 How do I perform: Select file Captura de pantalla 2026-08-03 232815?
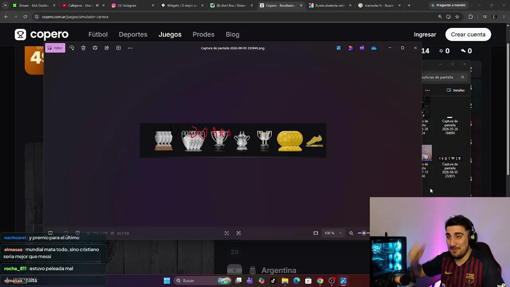450,167
